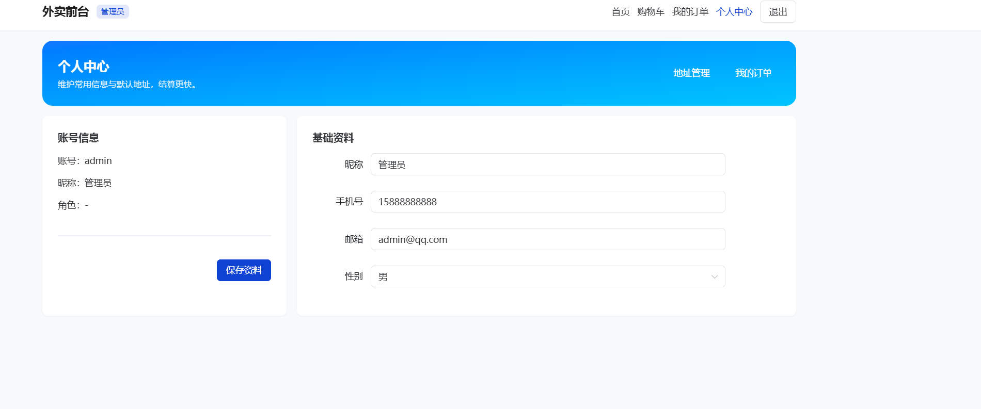Image resolution: width=981 pixels, height=409 pixels.
Task: Click 我的订单 button in the blue banner
Action: (x=753, y=73)
